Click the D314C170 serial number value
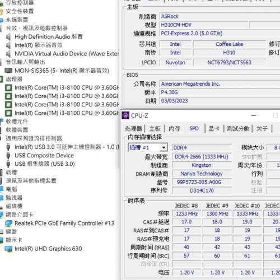This screenshot has height=280, width=280. point(202,190)
